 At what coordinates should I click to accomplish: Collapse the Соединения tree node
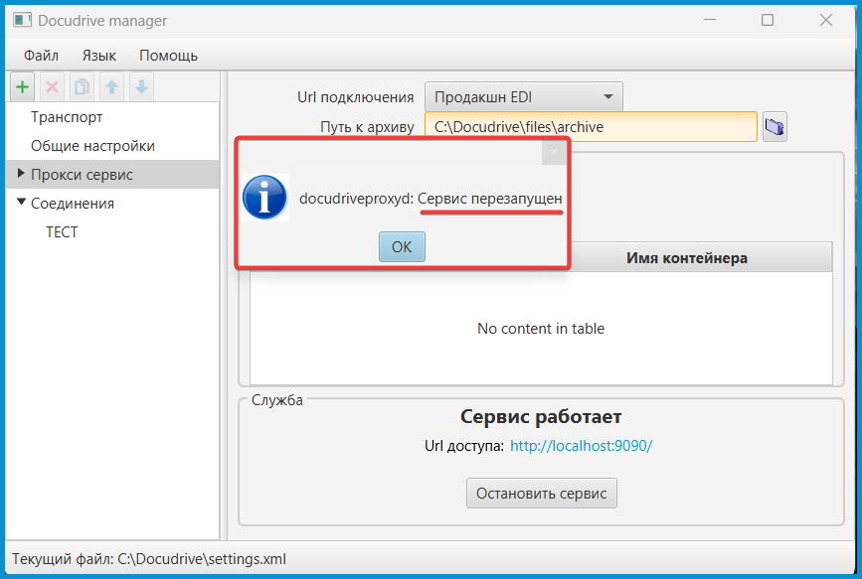coord(21,203)
